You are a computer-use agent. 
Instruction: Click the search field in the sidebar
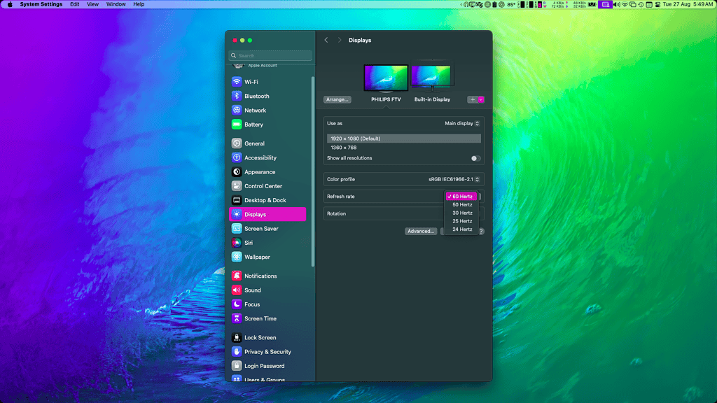[270, 55]
